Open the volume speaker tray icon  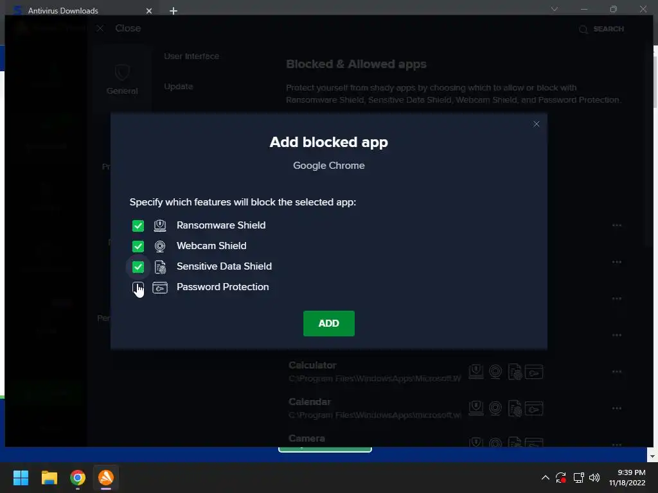pyautogui.click(x=594, y=478)
